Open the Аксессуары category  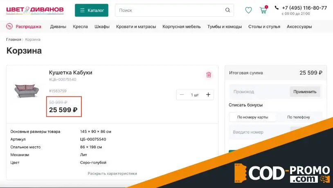tap(299, 27)
